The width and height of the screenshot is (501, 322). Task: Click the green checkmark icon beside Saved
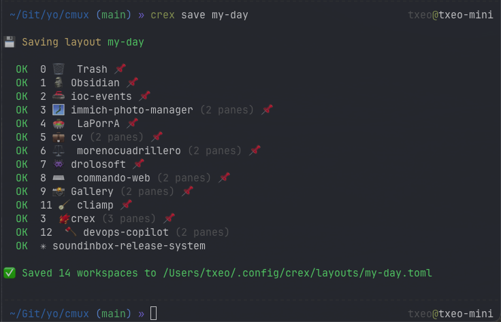(10, 273)
